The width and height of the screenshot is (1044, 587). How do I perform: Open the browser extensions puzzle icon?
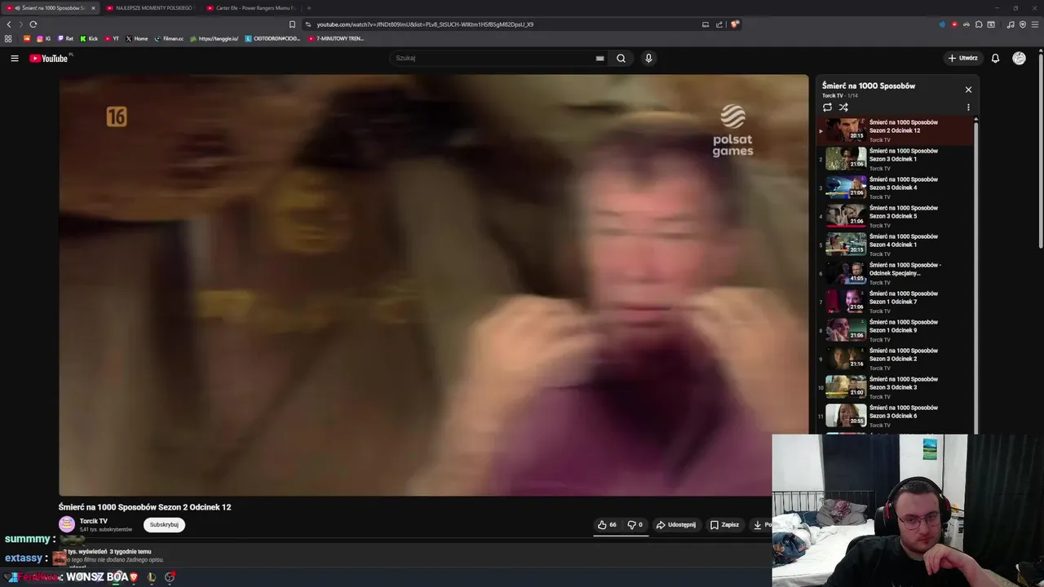point(979,24)
